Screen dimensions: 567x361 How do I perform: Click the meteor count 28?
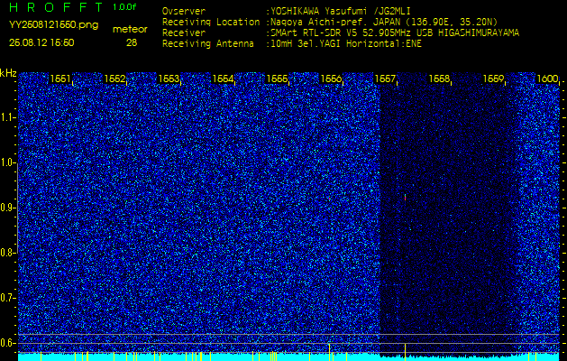click(x=132, y=42)
